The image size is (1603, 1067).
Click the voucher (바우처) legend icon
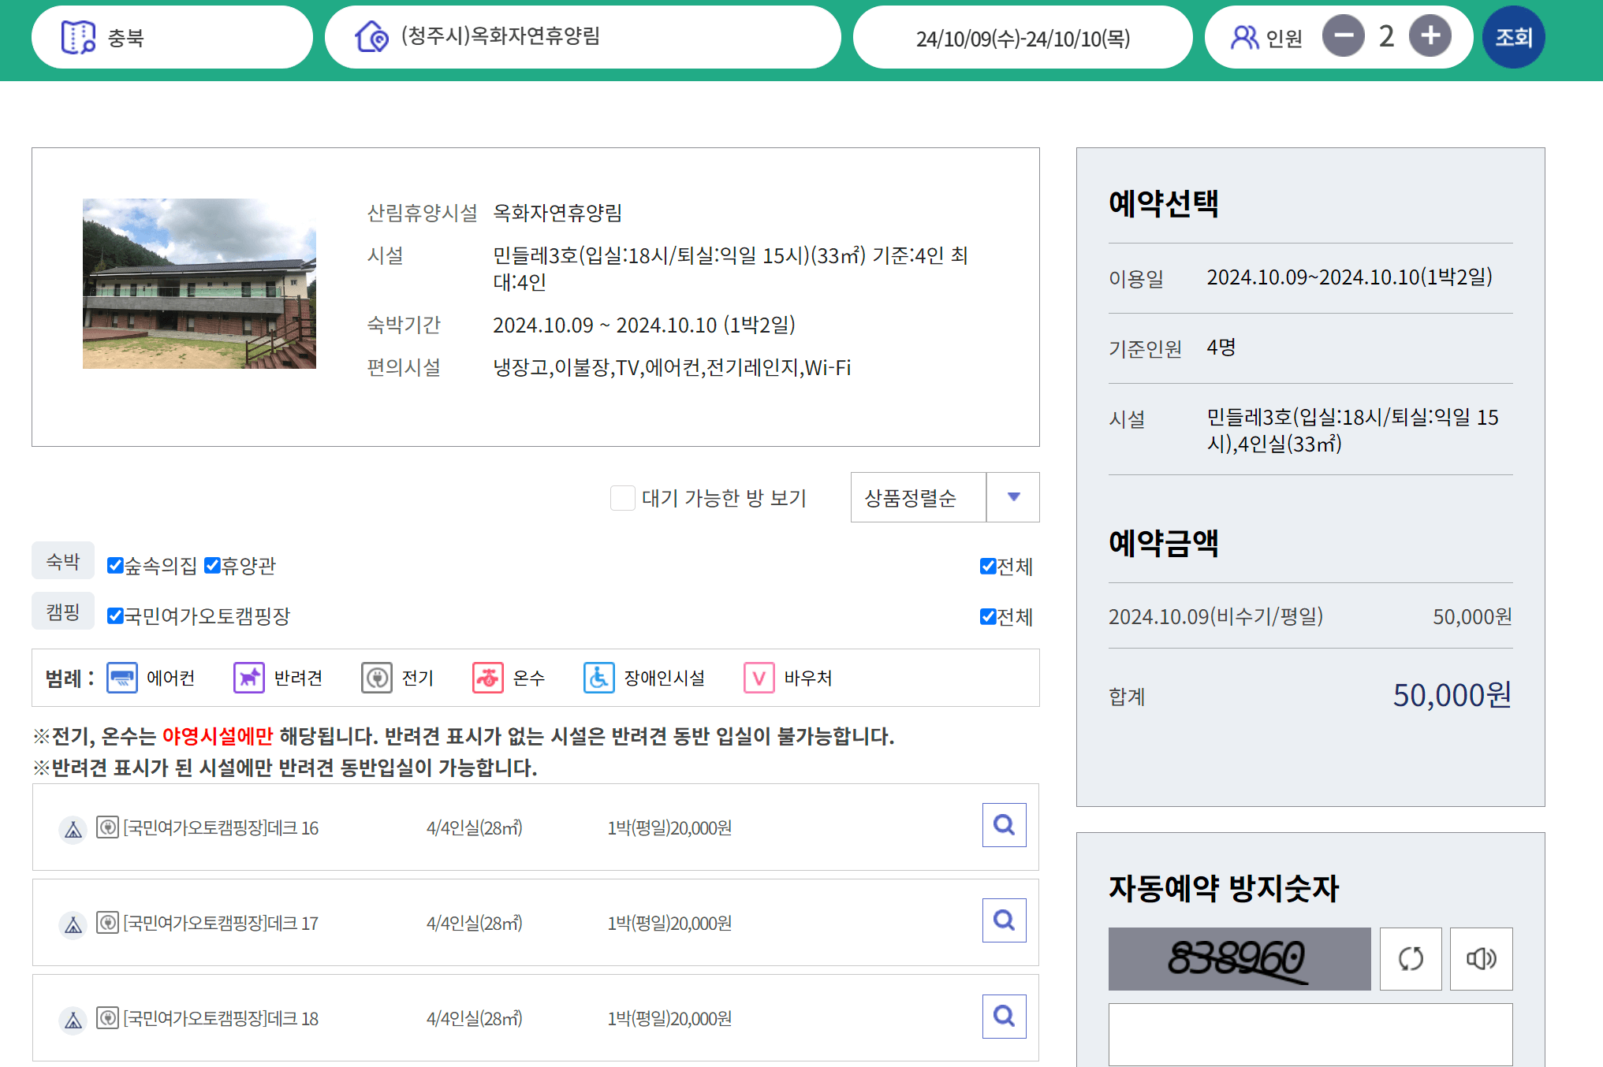pyautogui.click(x=758, y=678)
